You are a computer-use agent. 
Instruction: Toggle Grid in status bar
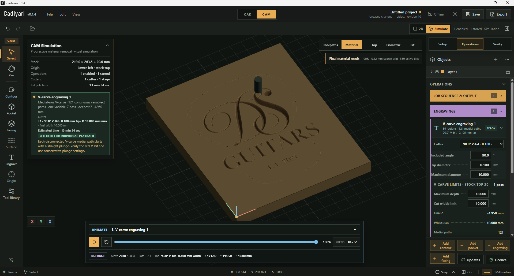click(467, 272)
